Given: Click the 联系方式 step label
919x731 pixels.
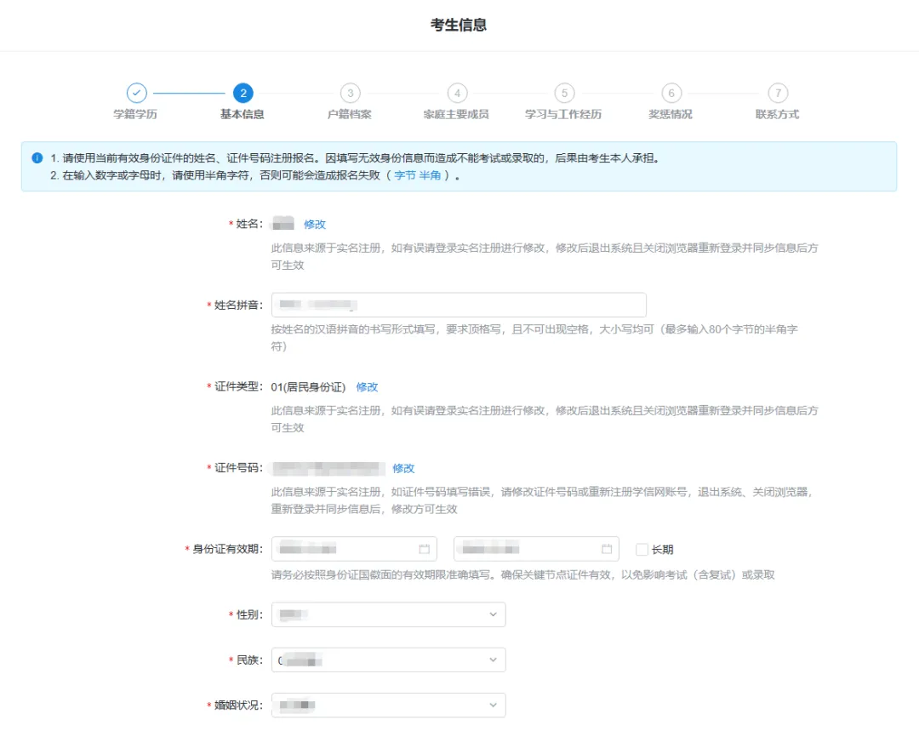Looking at the screenshot, I should pyautogui.click(x=777, y=114).
